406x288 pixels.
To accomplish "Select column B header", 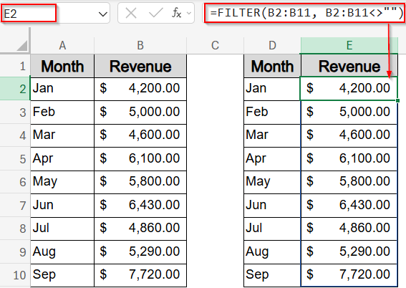I will (140, 46).
